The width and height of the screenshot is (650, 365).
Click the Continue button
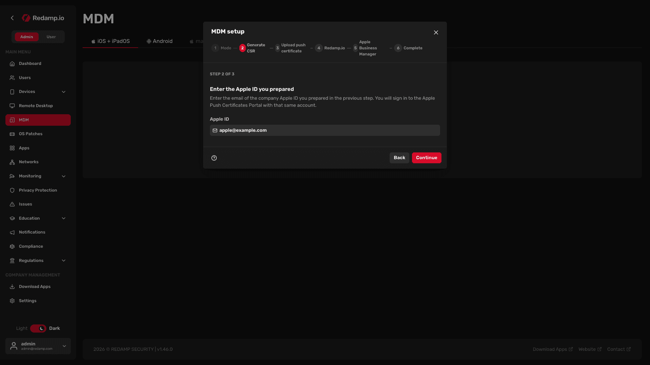tap(427, 158)
